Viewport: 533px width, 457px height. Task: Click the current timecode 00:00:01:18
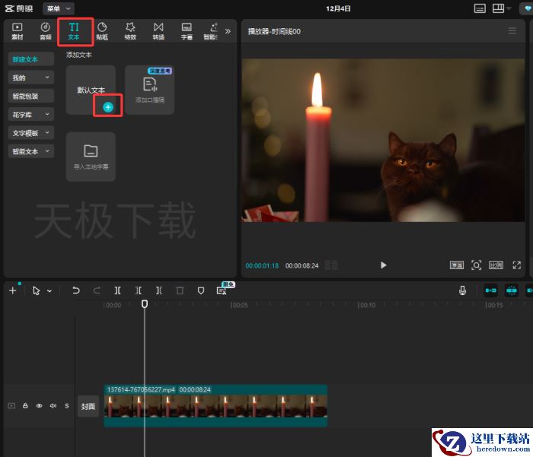click(262, 266)
